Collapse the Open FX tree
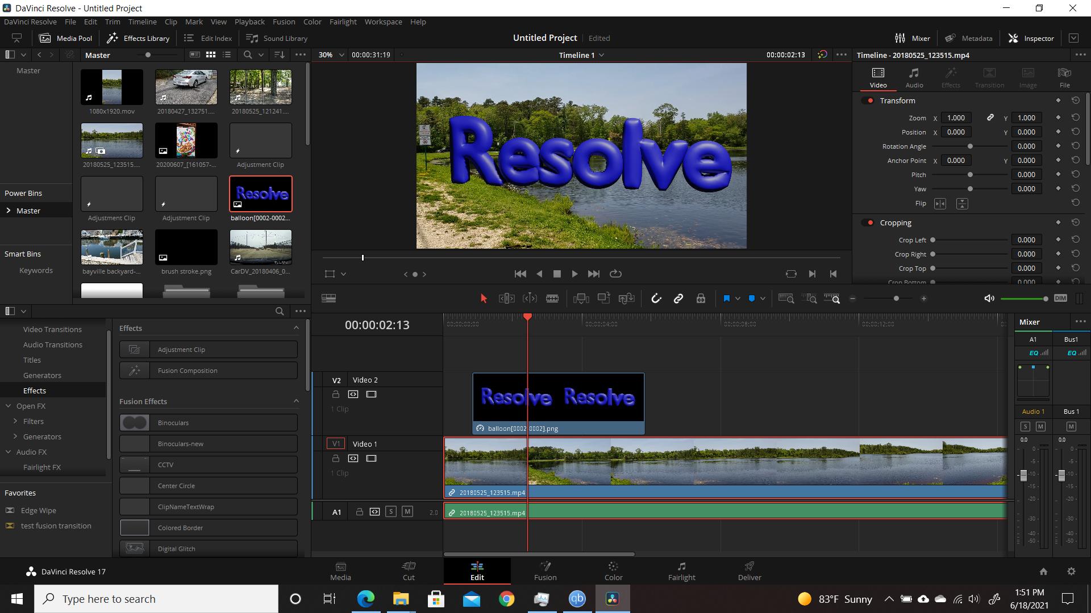The width and height of the screenshot is (1091, 613). tap(9, 406)
